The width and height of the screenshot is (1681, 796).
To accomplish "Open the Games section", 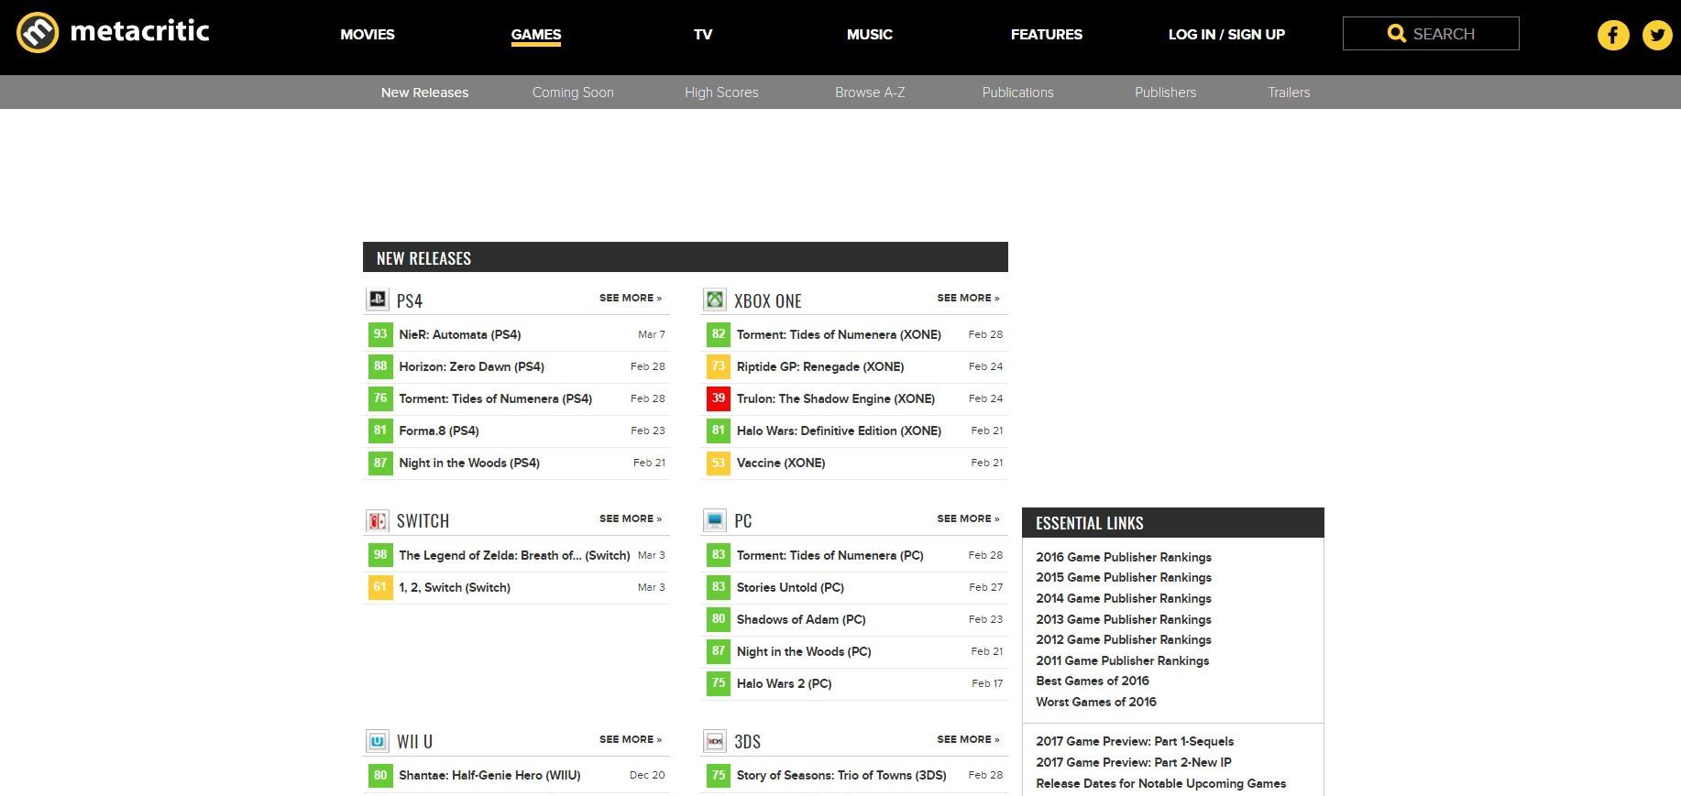I will pos(536,34).
